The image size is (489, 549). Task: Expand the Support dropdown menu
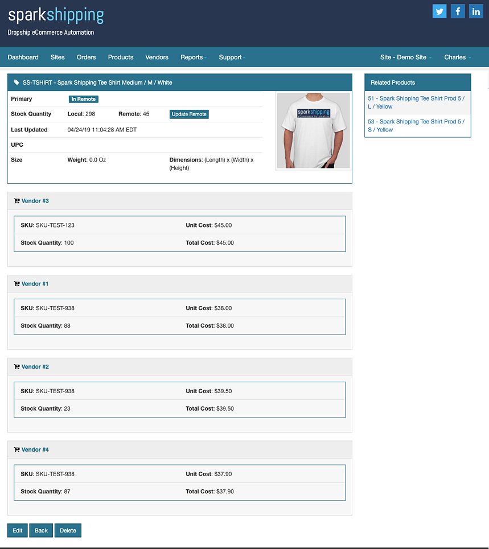click(x=232, y=57)
